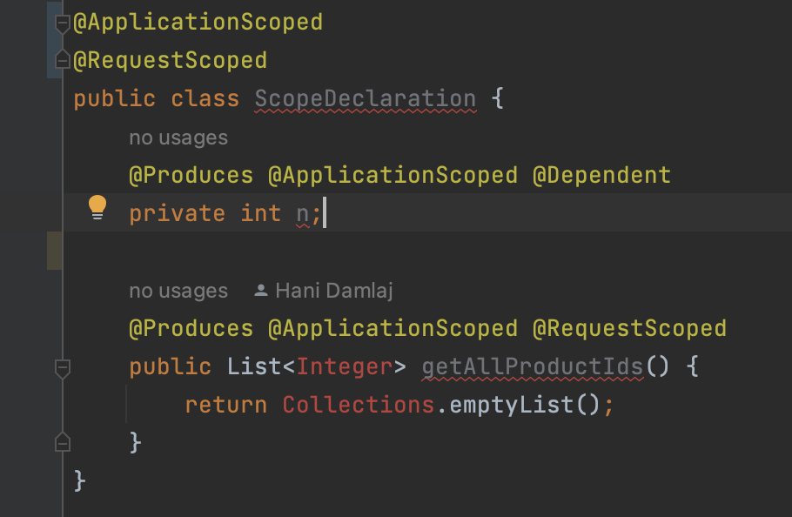The height and width of the screenshot is (517, 792).
Task: Click the @Dependent annotation
Action: (x=602, y=174)
